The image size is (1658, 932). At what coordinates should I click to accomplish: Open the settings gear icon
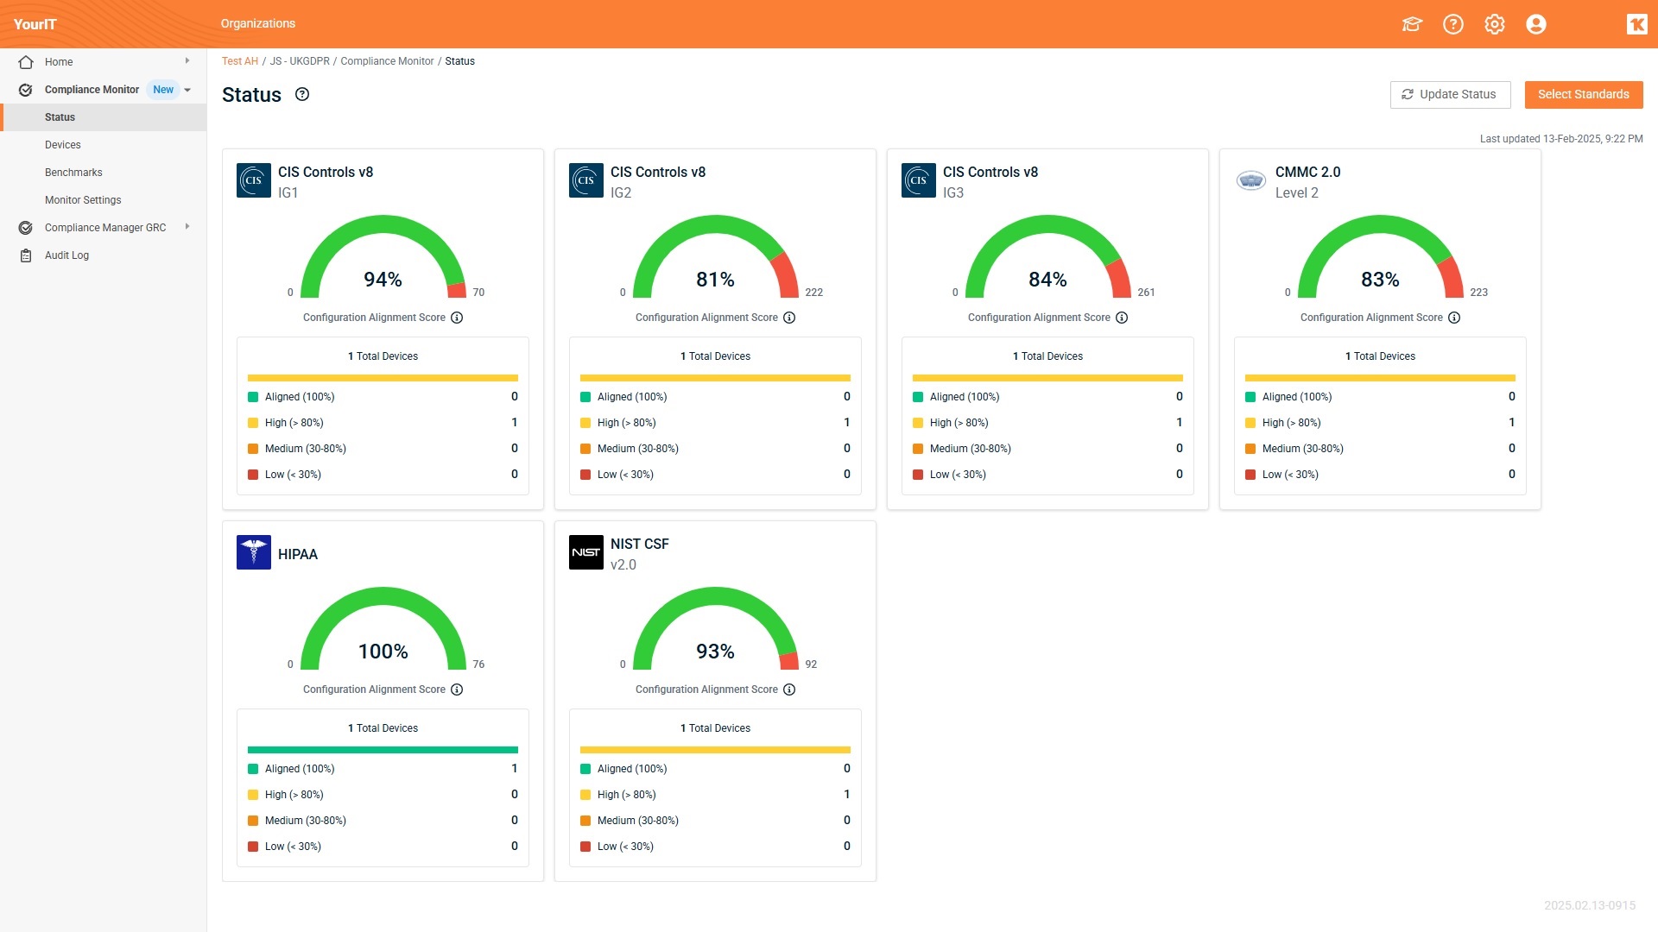click(x=1494, y=23)
